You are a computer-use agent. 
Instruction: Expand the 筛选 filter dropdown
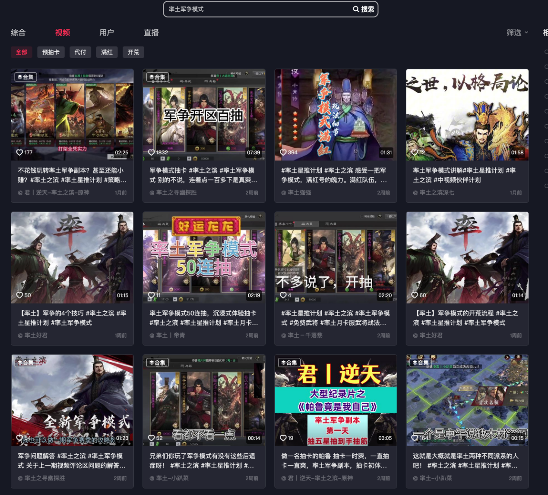[x=517, y=32]
